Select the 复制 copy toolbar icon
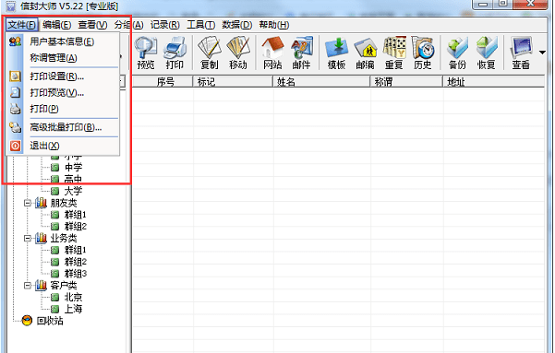 [210, 53]
